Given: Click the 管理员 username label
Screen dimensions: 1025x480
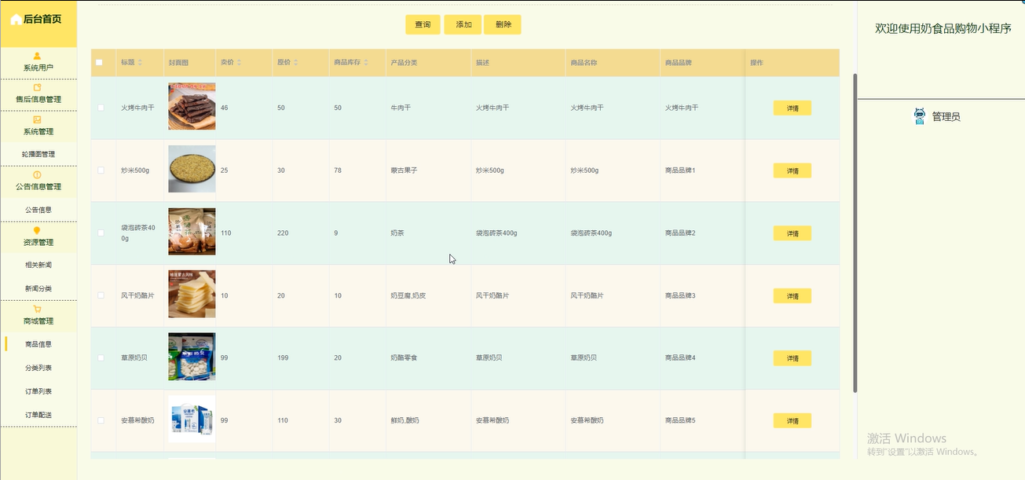Looking at the screenshot, I should (946, 117).
